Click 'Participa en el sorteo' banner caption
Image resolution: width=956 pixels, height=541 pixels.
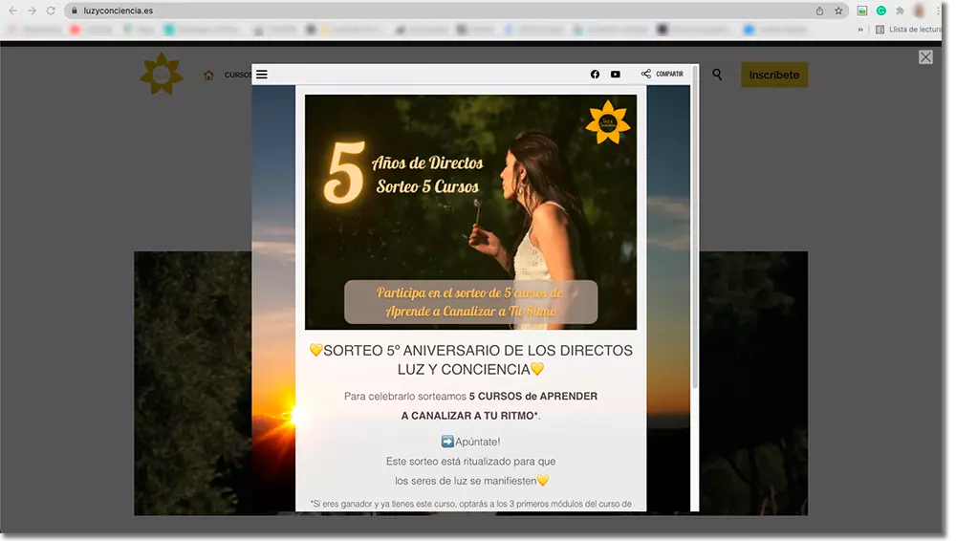pos(470,302)
